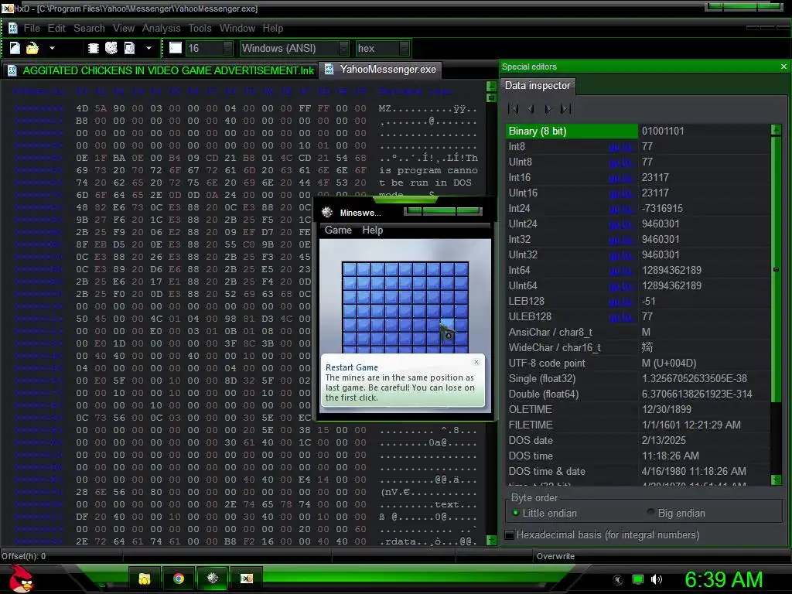Click hex view scrollbar down arrow
The image size is (792, 594).
click(x=491, y=540)
